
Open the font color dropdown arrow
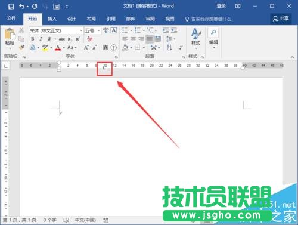pos(64,48)
